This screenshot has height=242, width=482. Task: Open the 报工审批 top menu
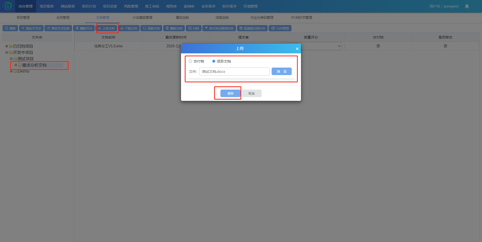(x=152, y=6)
